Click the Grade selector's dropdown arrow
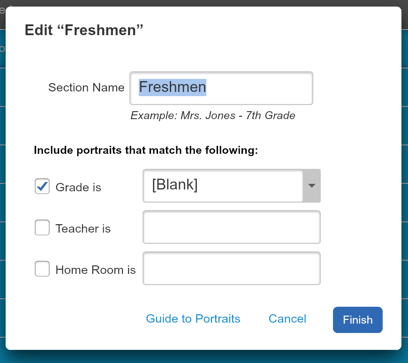408x363 pixels. 311,186
